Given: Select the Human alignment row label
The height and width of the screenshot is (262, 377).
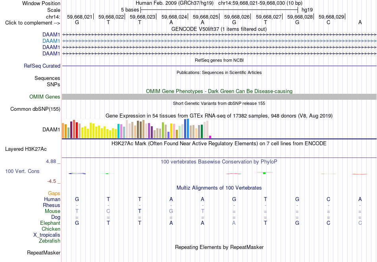Looking at the screenshot, I should point(52,199).
